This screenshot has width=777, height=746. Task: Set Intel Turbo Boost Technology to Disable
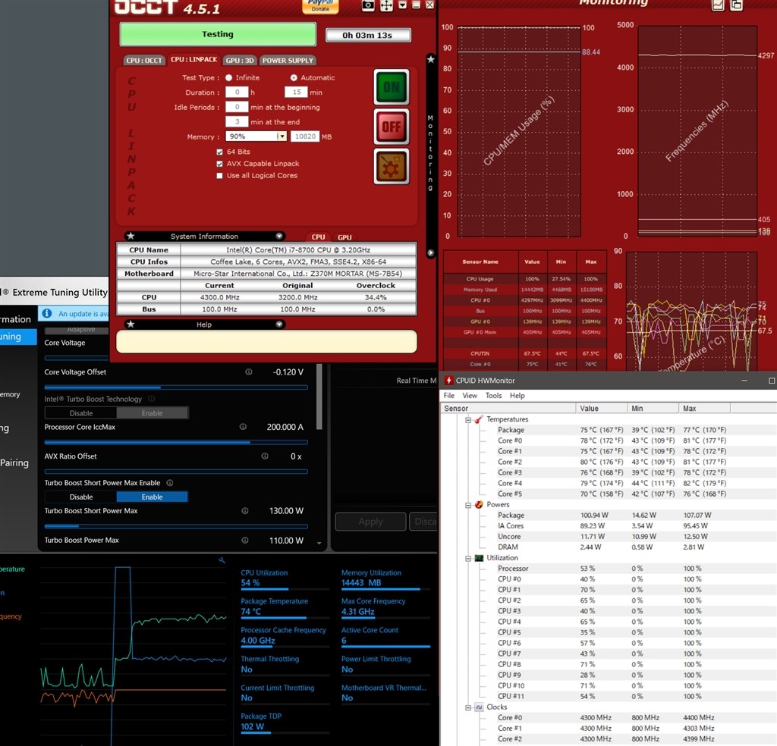point(80,413)
